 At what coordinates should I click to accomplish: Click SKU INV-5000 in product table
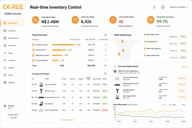(x=34, y=84)
